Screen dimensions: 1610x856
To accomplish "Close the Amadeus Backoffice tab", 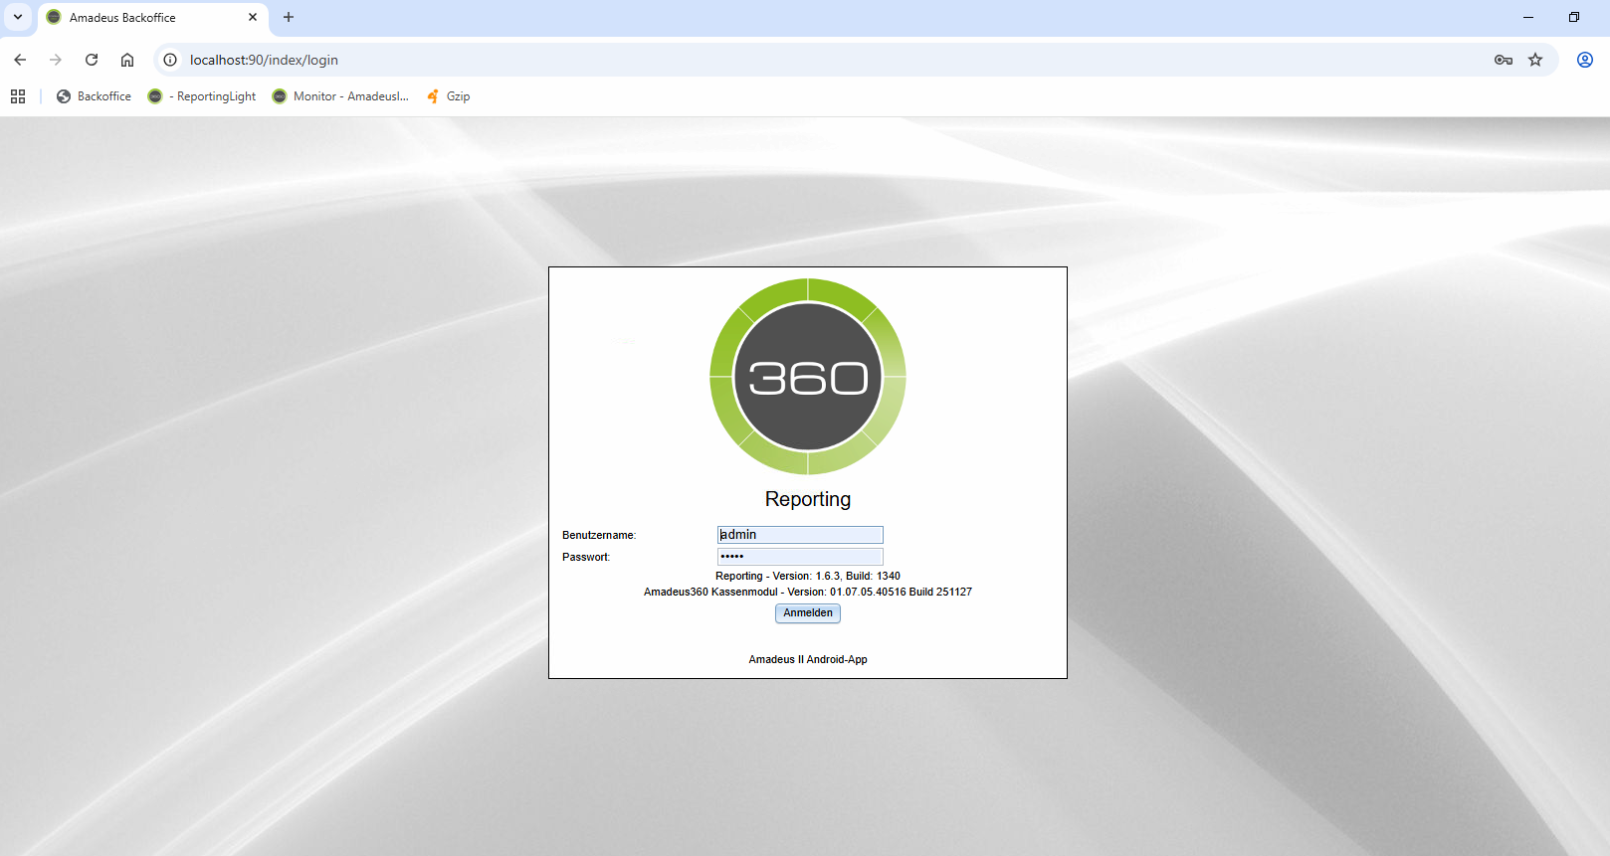I will (x=253, y=17).
